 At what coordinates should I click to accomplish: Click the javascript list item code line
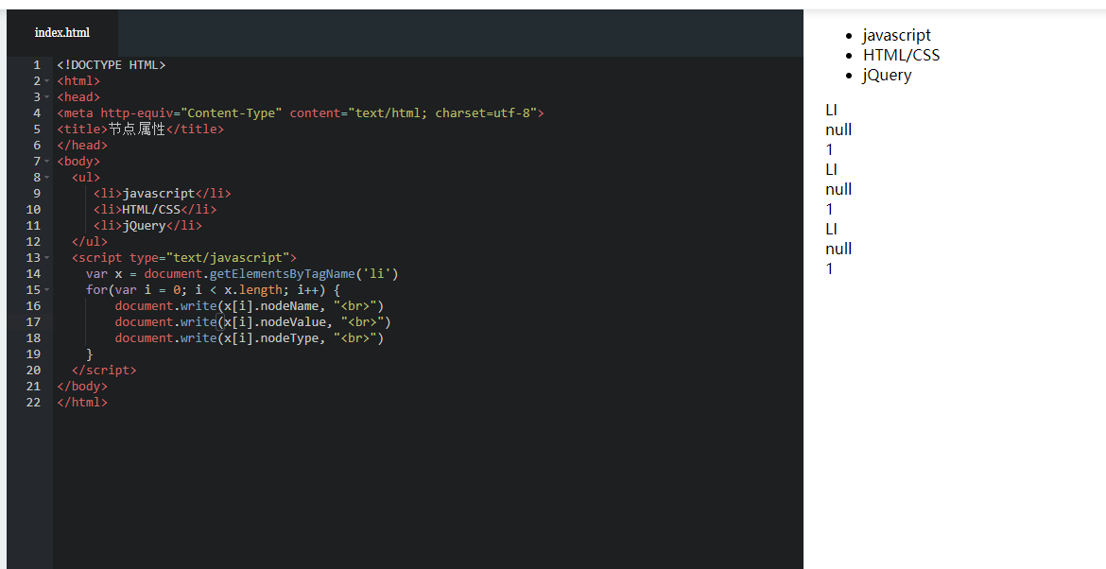tap(163, 193)
